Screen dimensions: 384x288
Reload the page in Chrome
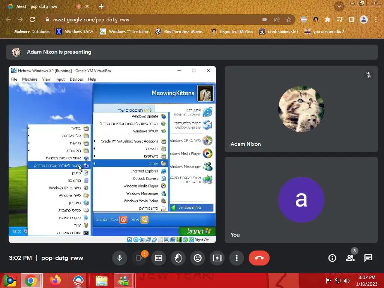click(x=32, y=19)
